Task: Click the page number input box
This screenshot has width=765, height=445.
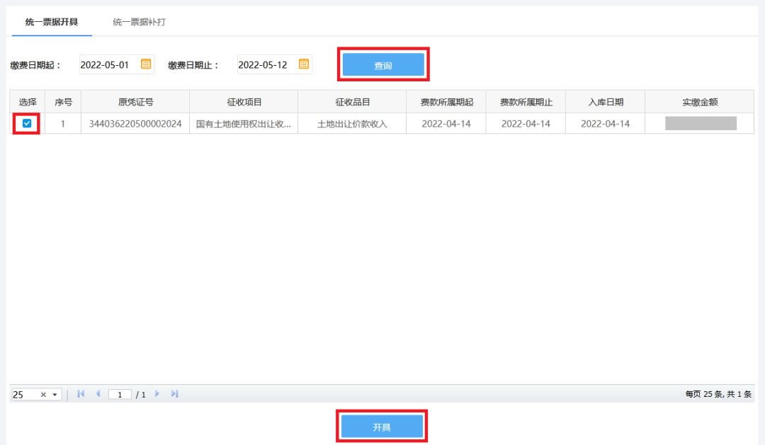Action: click(x=120, y=394)
